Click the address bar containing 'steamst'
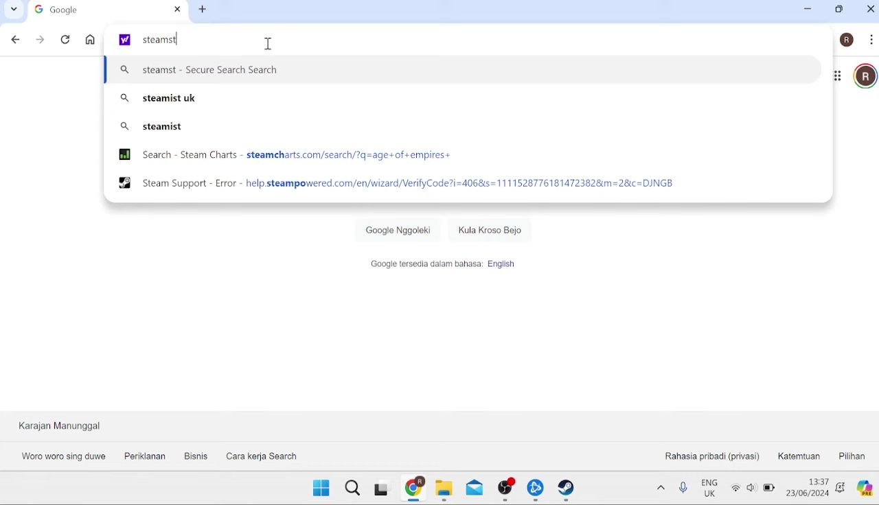 tap(467, 40)
